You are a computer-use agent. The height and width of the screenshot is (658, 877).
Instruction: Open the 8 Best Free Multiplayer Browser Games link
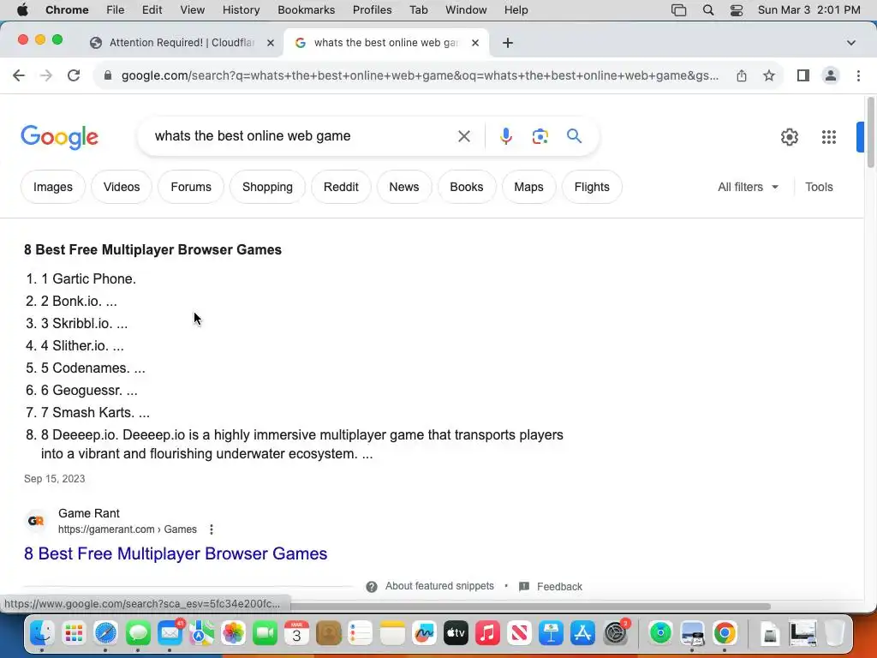[176, 553]
